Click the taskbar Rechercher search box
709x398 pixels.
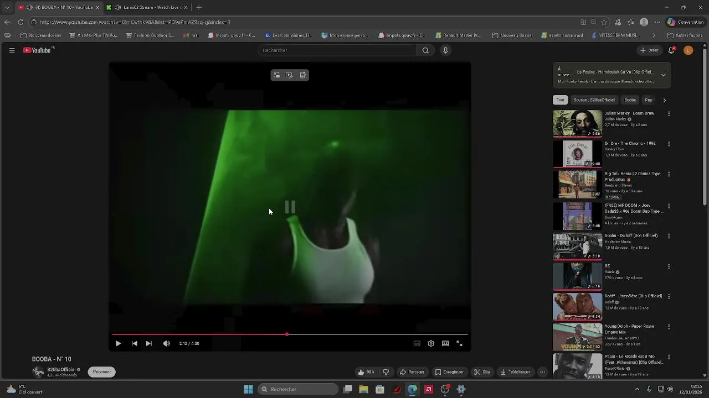tap(298, 389)
